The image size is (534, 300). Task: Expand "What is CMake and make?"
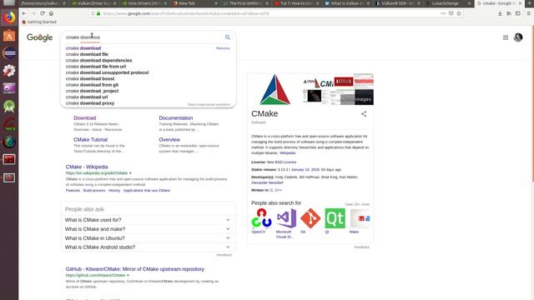pos(148,229)
